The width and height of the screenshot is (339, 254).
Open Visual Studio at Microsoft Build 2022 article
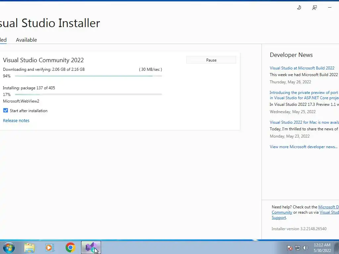302,68
